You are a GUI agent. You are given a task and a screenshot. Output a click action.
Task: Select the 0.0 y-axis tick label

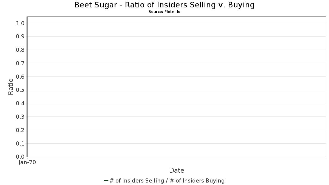click(x=21, y=157)
